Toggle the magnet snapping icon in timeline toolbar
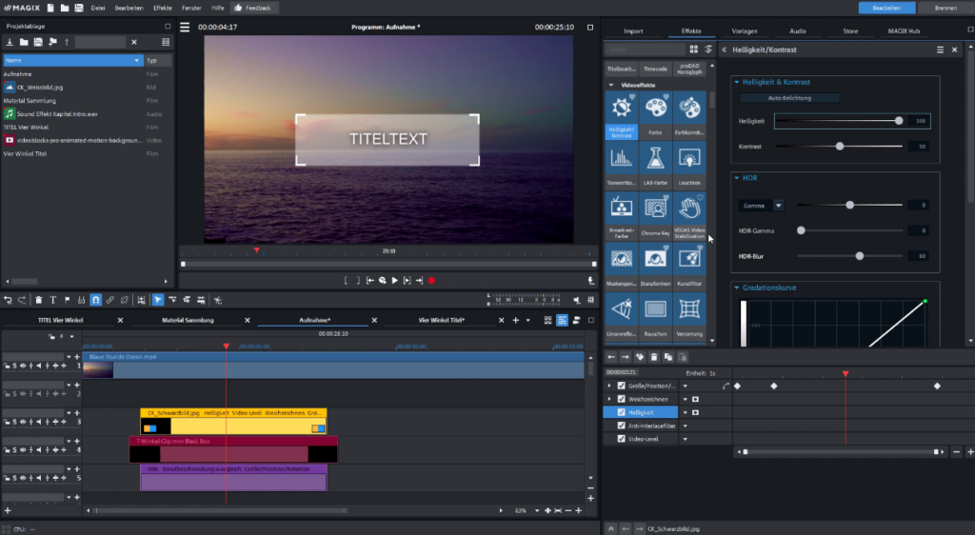Image resolution: width=975 pixels, height=535 pixels. point(95,300)
